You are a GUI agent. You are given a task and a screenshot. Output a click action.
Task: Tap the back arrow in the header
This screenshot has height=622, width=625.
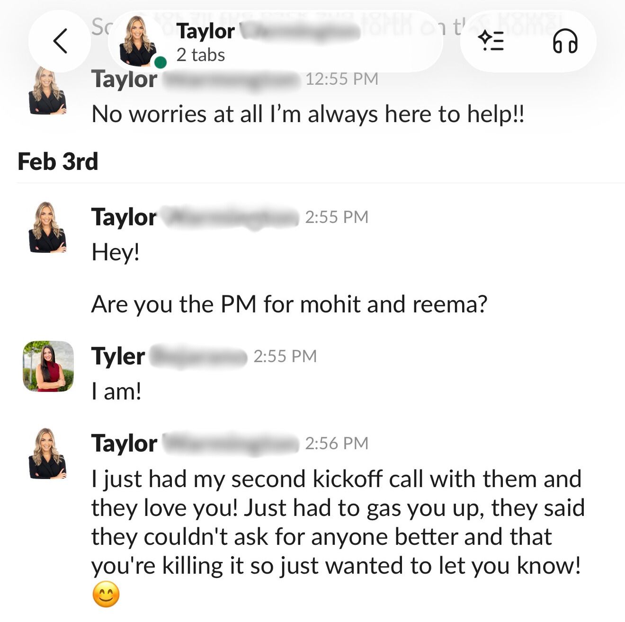[60, 41]
